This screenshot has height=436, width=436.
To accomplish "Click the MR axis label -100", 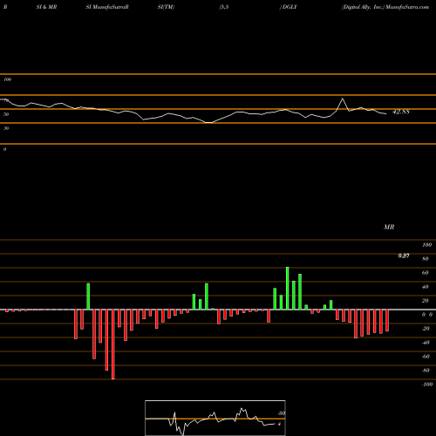I will point(426,385).
